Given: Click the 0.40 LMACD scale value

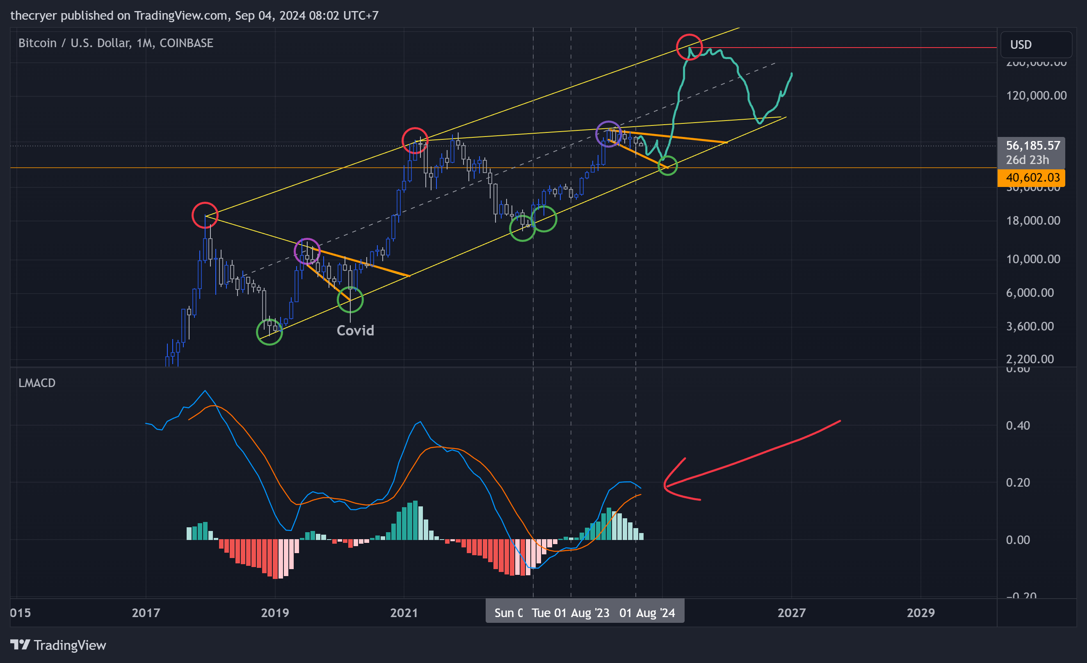Looking at the screenshot, I should pos(1018,426).
